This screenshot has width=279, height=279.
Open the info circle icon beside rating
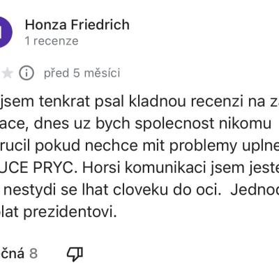click(27, 73)
